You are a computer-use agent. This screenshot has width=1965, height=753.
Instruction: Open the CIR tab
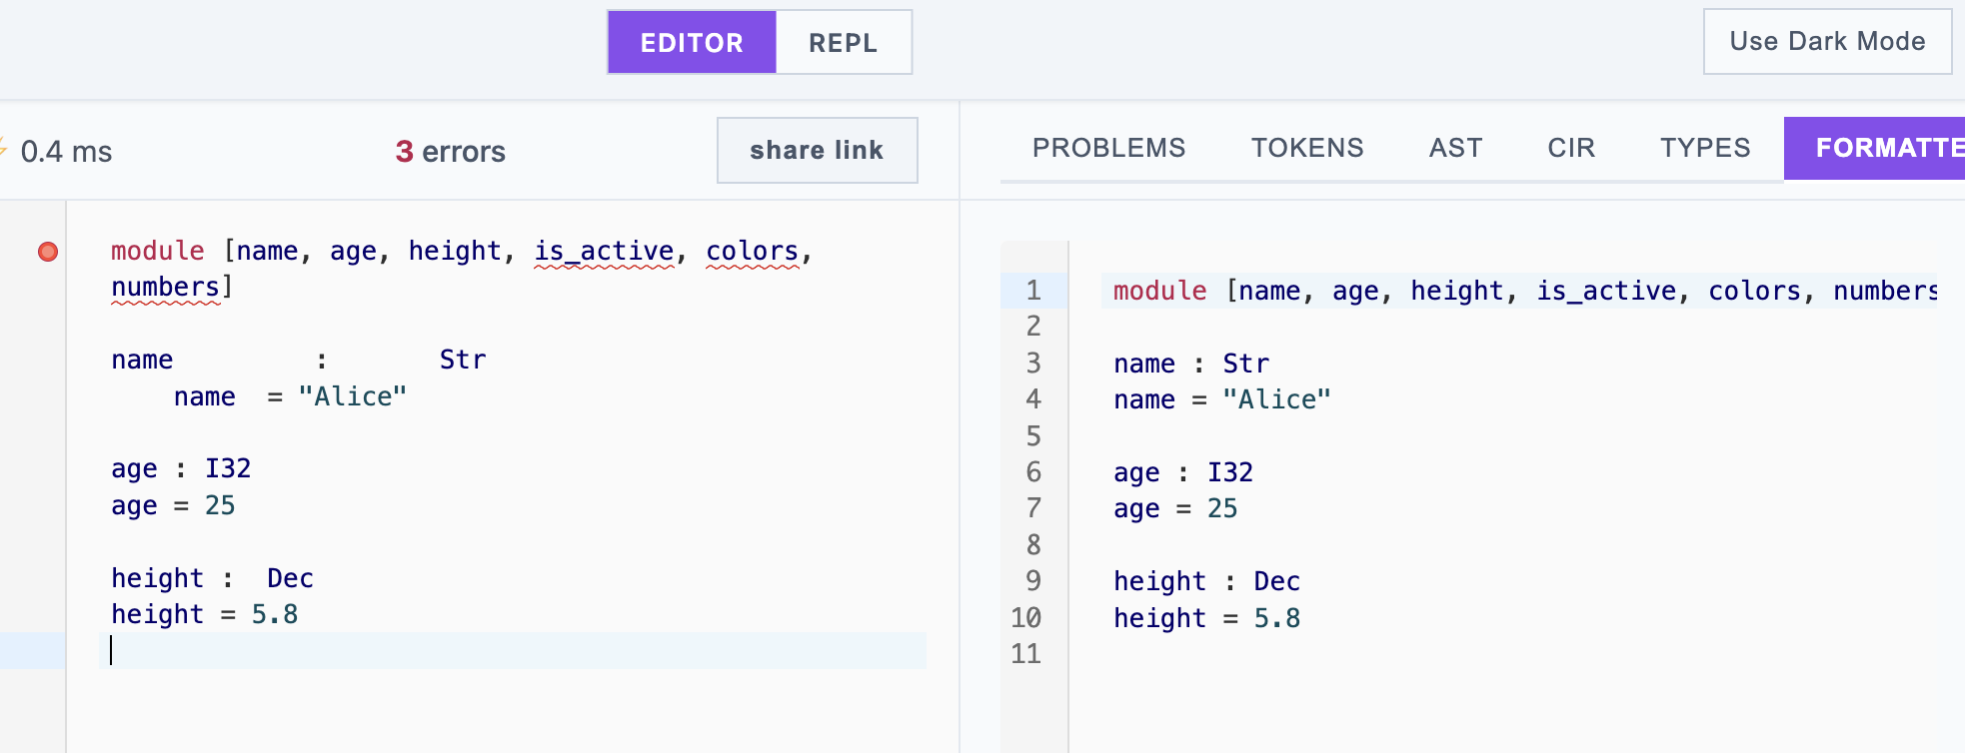pos(1571,148)
